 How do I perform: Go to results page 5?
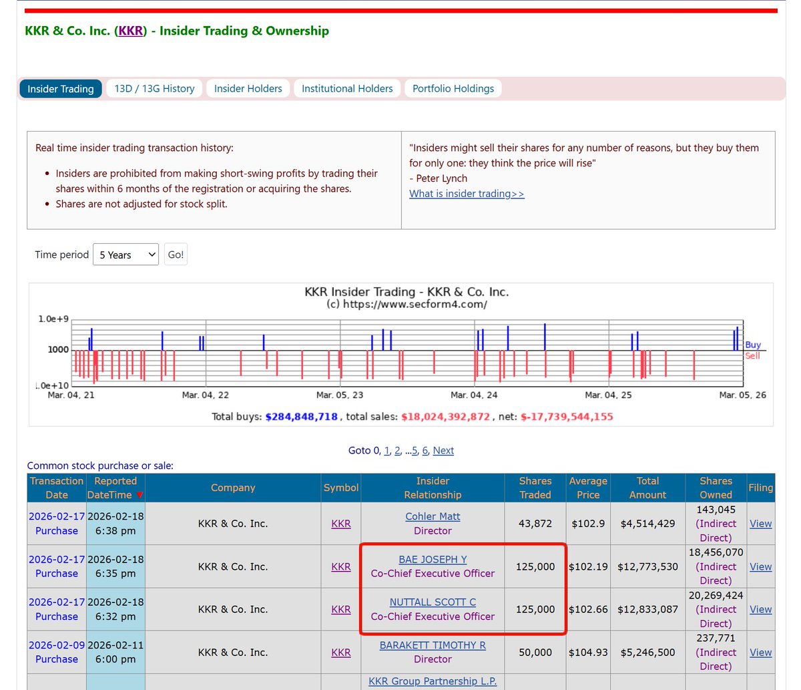(x=415, y=450)
